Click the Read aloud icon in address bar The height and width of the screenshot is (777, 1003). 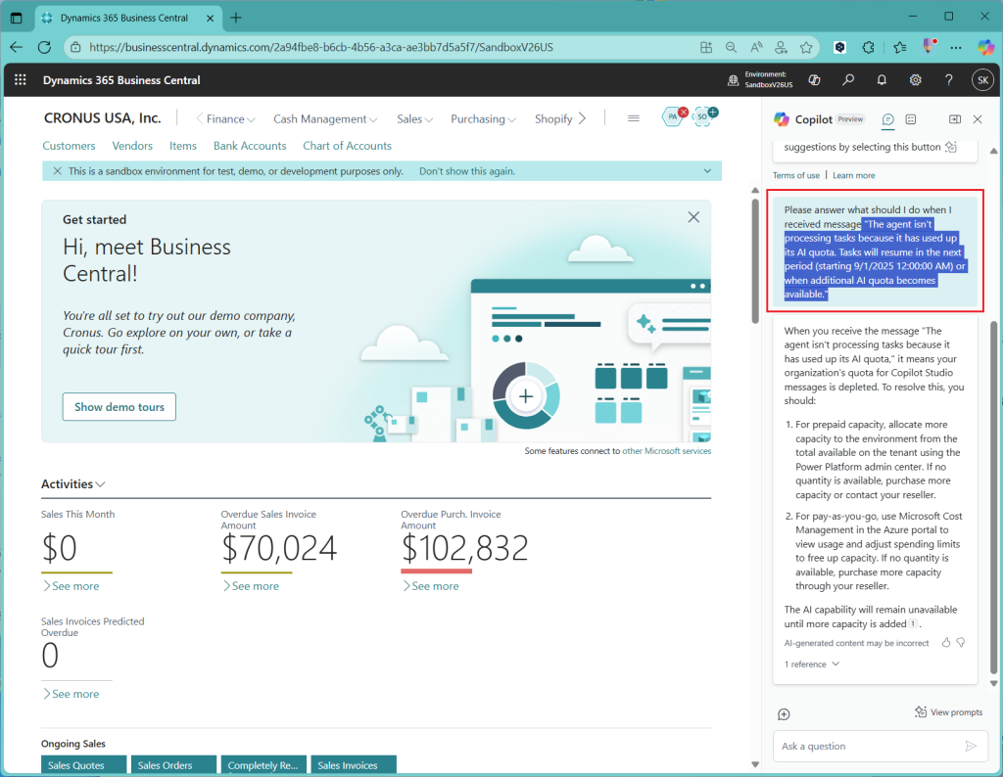coord(757,47)
